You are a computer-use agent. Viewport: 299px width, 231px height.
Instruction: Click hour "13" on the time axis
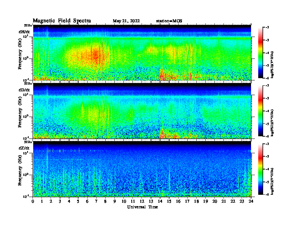click(151, 202)
